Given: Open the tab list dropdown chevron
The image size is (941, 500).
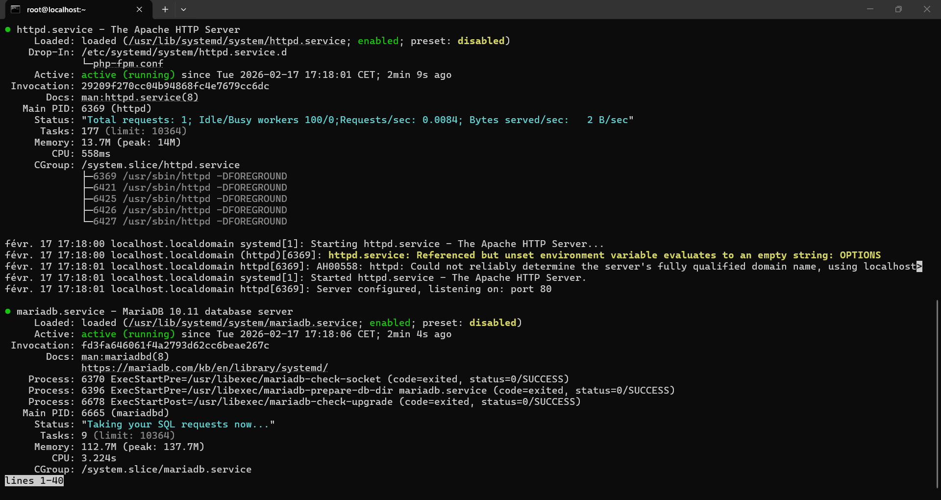Looking at the screenshot, I should [184, 9].
